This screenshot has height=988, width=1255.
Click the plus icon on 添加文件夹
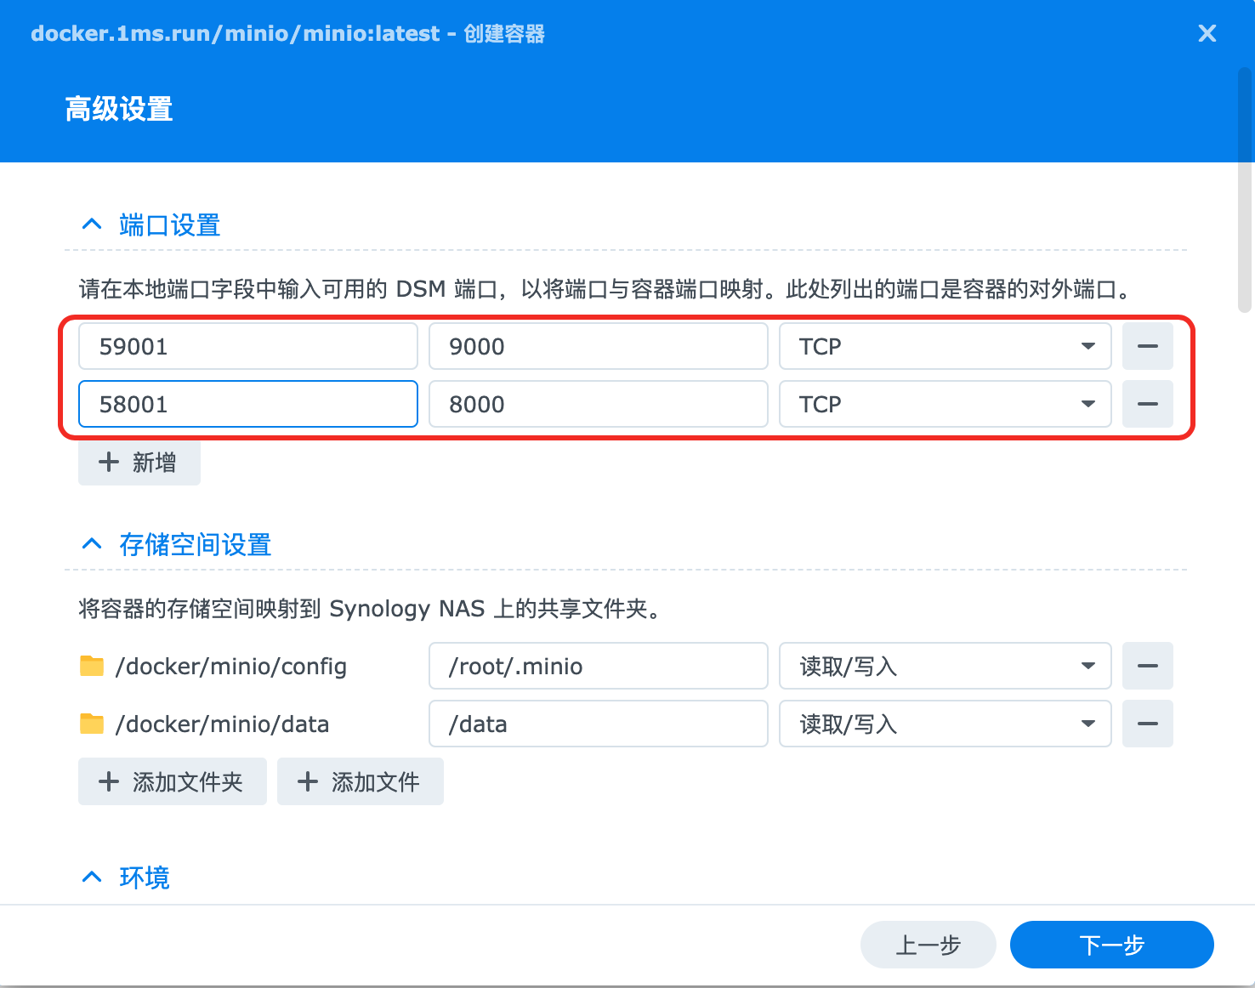108,781
